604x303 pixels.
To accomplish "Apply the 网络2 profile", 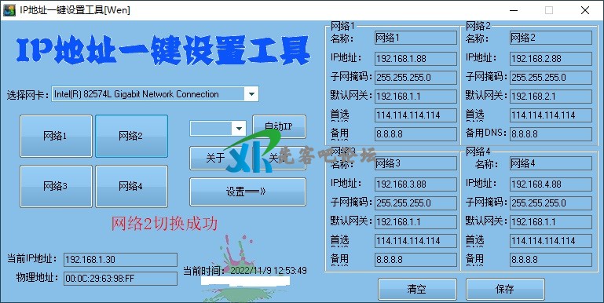I will pos(131,136).
